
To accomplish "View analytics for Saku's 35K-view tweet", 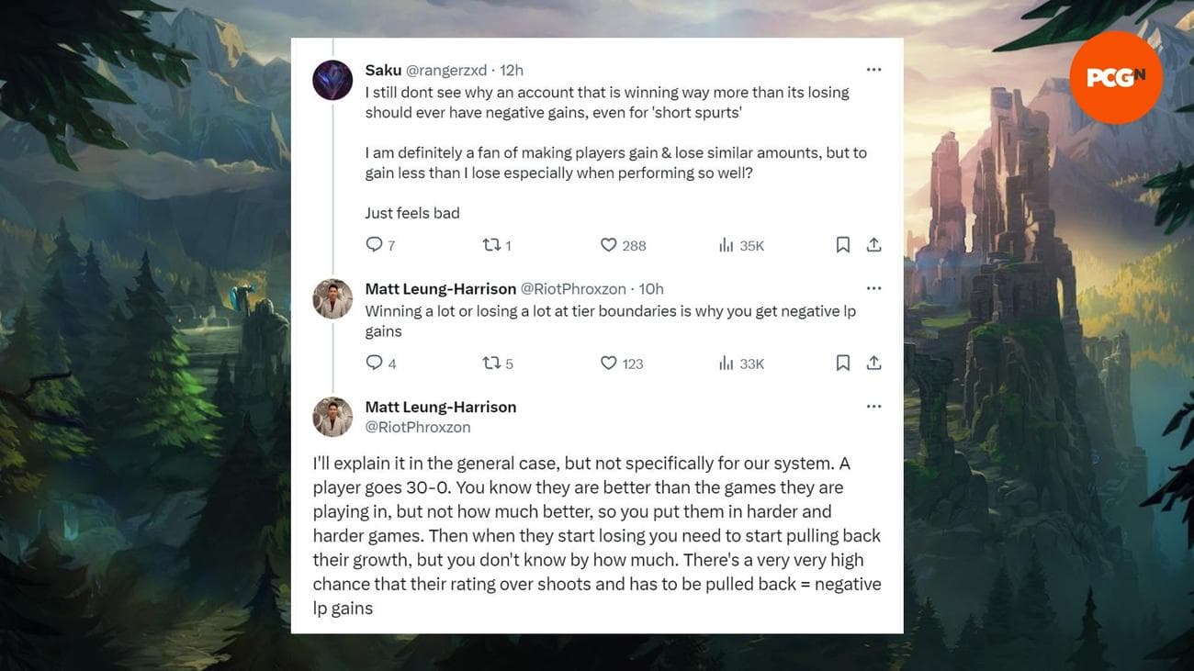I will 726,245.
